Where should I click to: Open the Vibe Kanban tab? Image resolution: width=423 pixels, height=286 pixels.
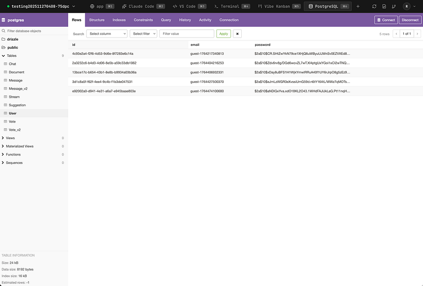[x=279, y=6]
